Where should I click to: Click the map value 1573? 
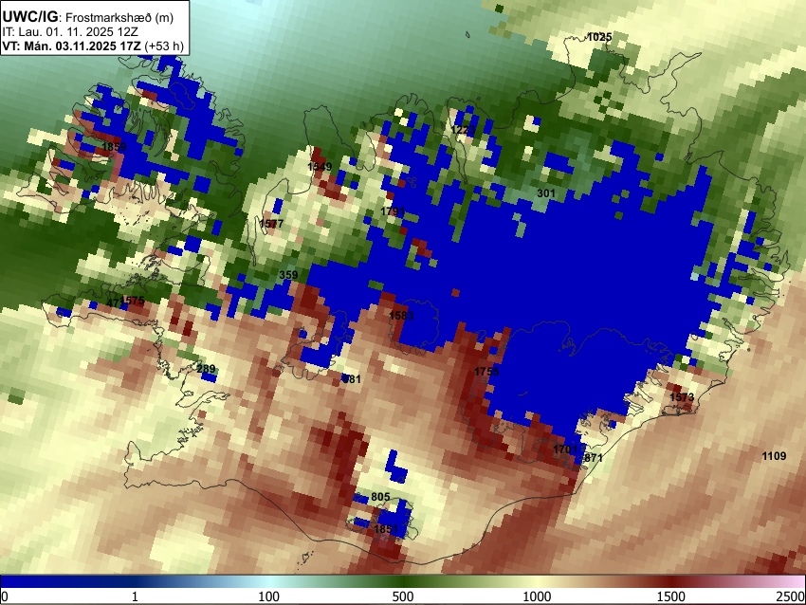click(x=682, y=397)
